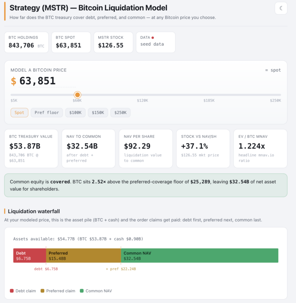Click the '= spot' indicator text
Viewport: 296px width, 303px height.
[x=273, y=70]
